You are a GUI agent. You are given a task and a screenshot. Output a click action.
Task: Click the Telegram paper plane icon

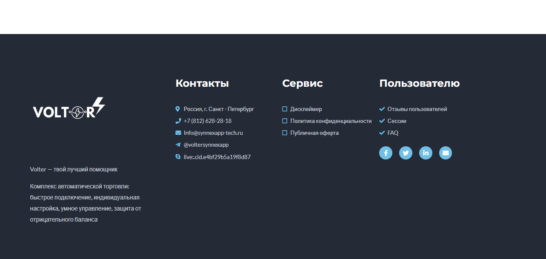(178, 145)
